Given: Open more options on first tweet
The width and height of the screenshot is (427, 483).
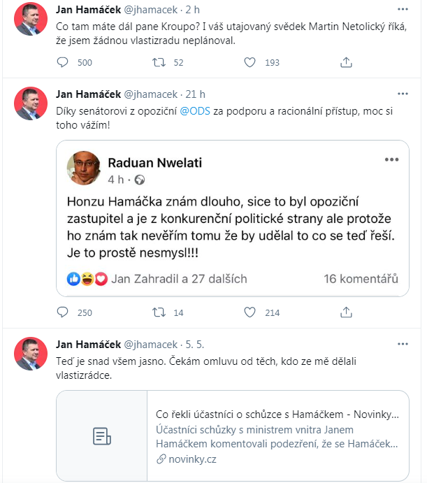Looking at the screenshot, I should pos(403,11).
